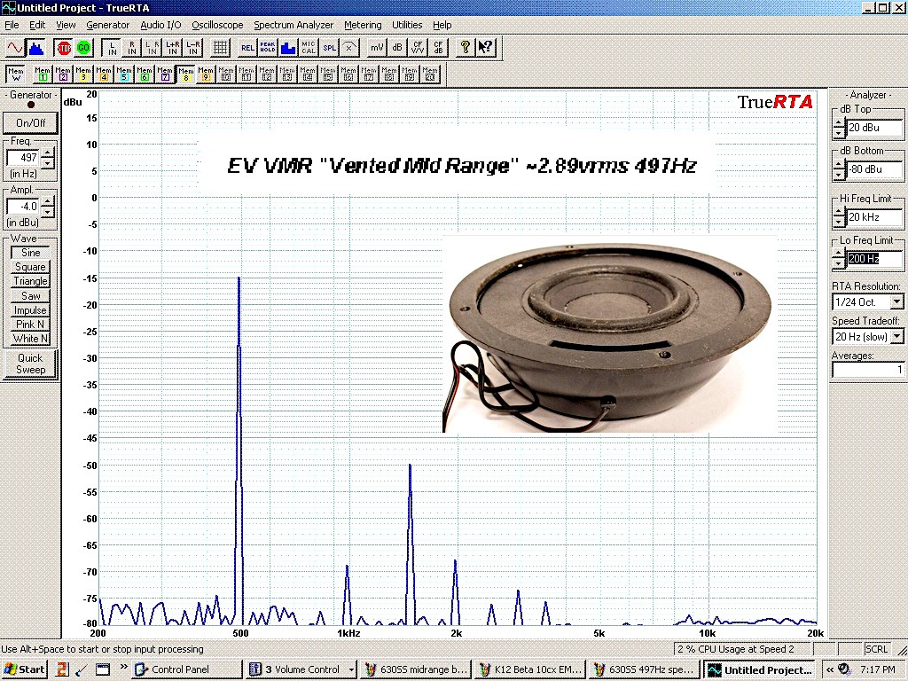Toggle memory slot Mem 9
This screenshot has width=908, height=681.
tap(206, 74)
